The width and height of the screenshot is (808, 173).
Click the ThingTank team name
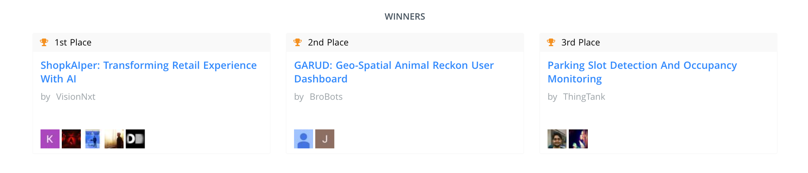(584, 97)
